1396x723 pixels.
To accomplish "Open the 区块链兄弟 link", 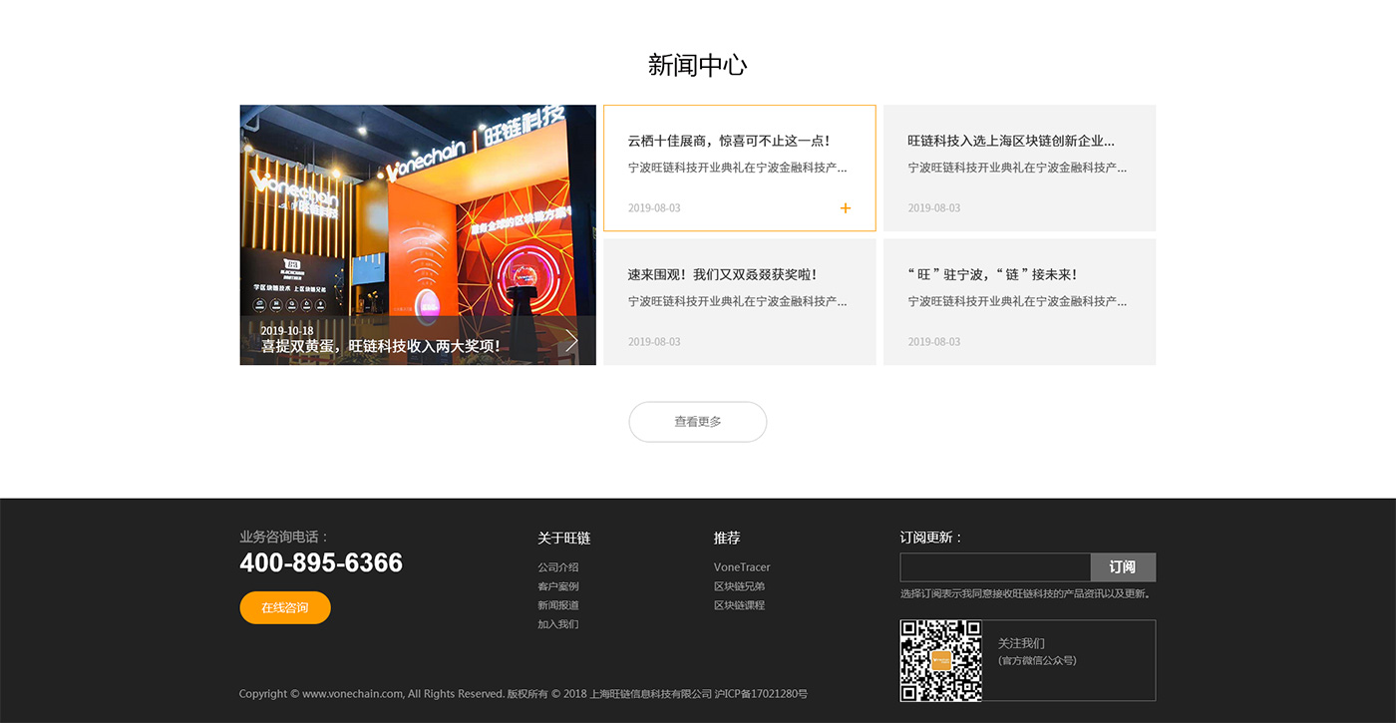I will click(739, 586).
